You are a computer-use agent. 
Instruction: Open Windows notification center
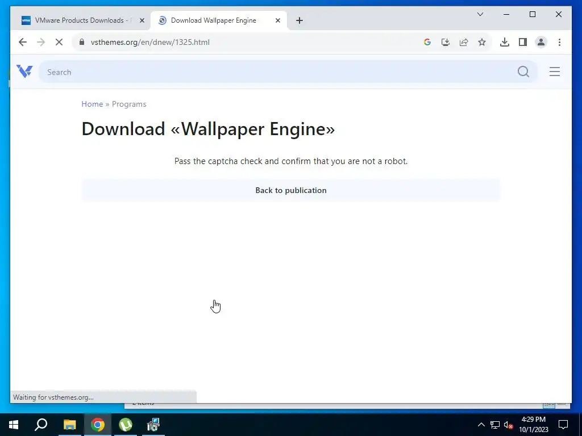tap(563, 425)
